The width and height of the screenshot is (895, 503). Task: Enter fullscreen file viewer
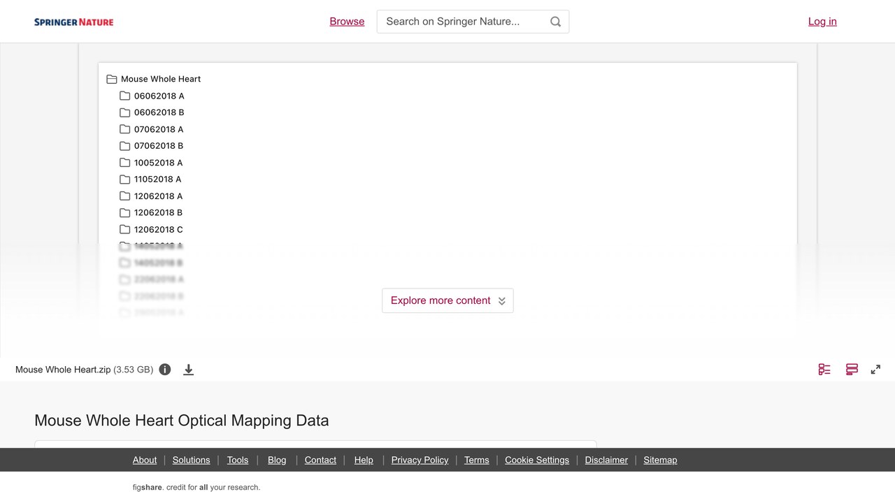coord(875,370)
